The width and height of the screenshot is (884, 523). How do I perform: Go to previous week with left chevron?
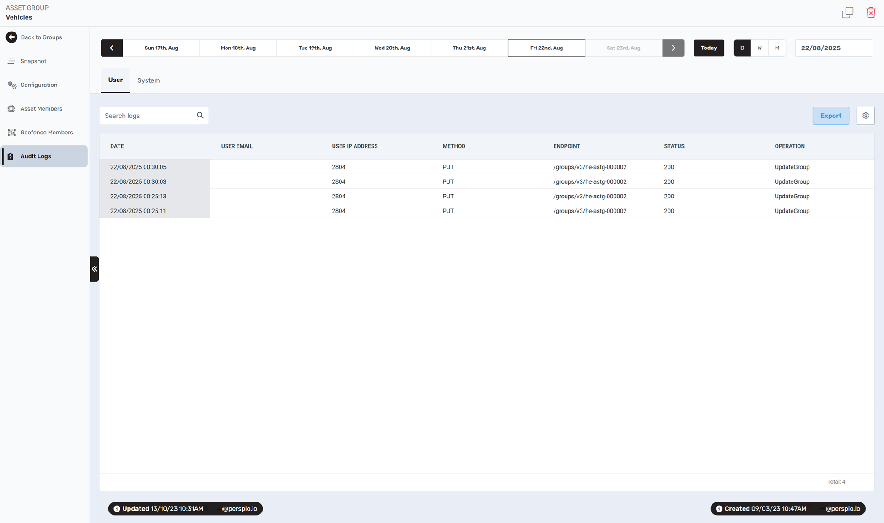pyautogui.click(x=112, y=48)
